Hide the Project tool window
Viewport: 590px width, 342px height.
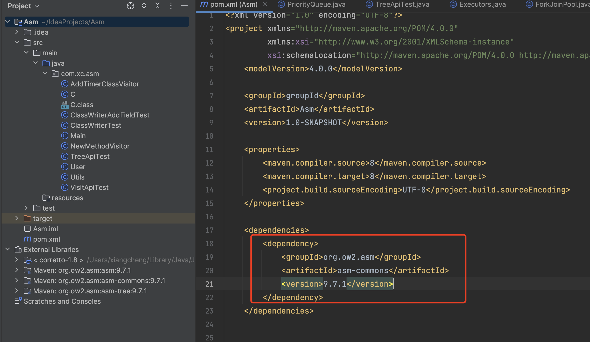tap(184, 6)
